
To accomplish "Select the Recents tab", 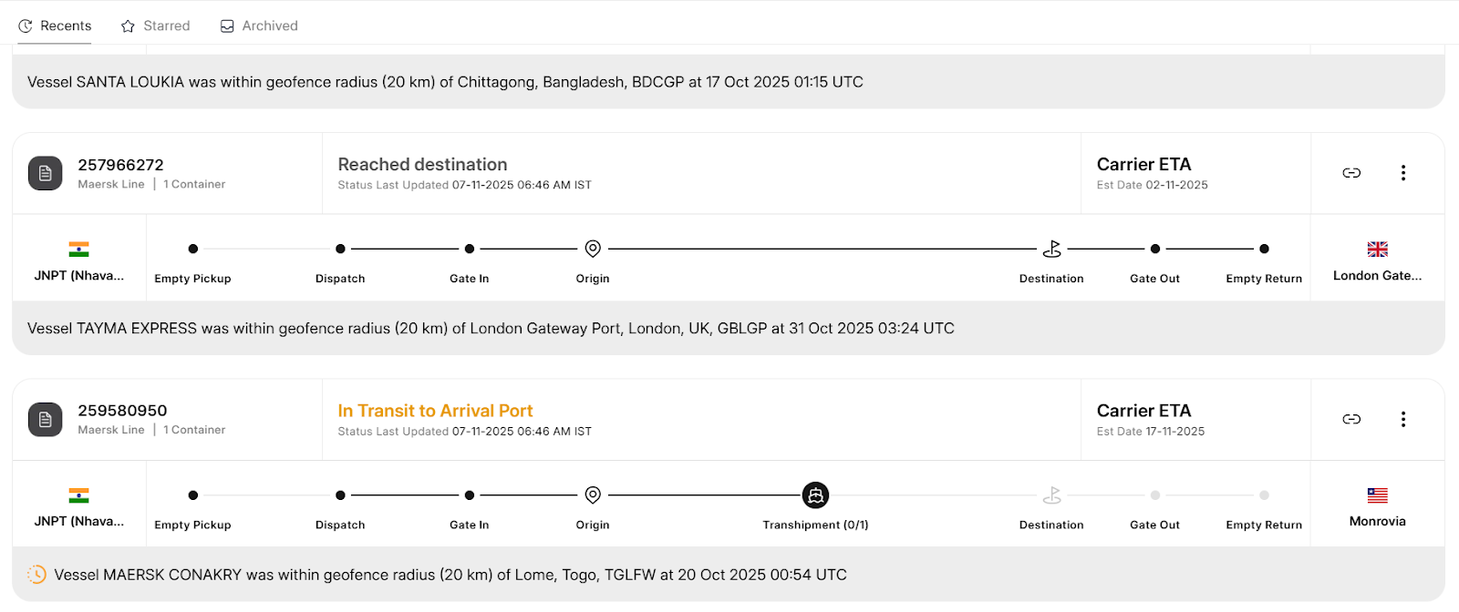I will pos(55,25).
